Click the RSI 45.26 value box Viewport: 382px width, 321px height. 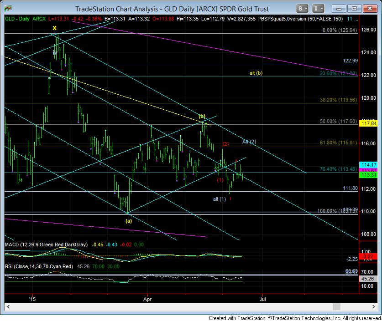click(x=368, y=279)
